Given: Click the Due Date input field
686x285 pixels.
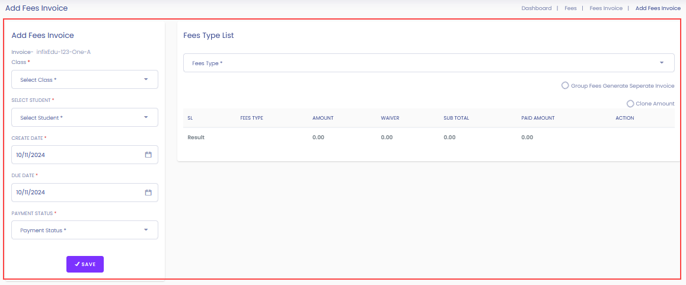Looking at the screenshot, I should click(x=84, y=193).
